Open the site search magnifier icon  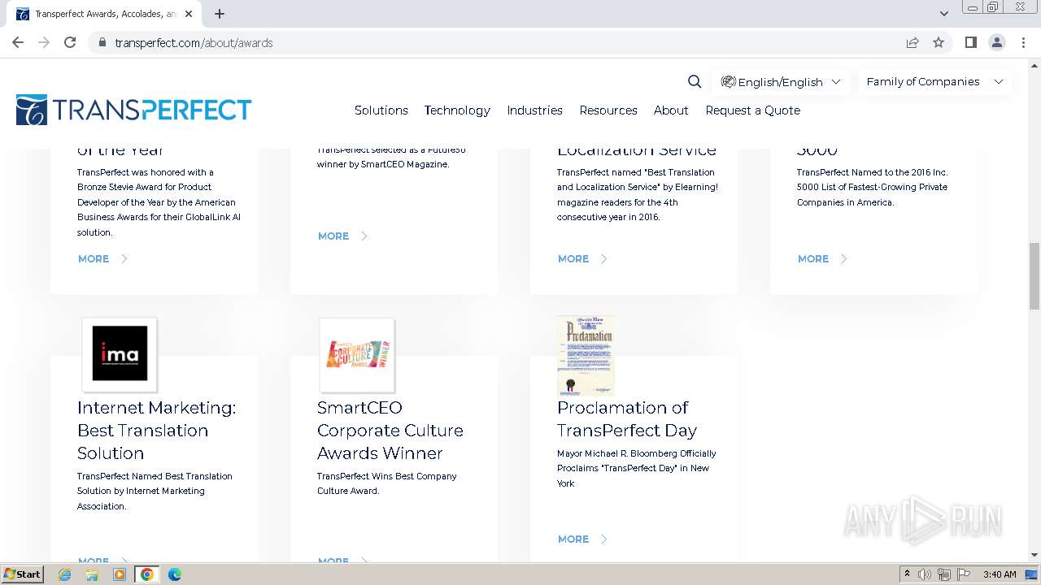[x=695, y=81]
